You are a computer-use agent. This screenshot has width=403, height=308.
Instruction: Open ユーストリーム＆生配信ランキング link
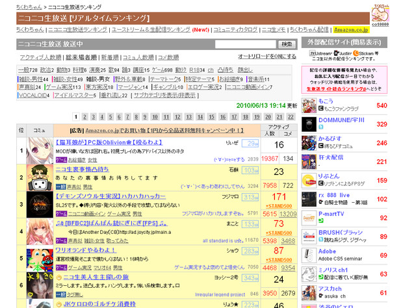click(x=151, y=30)
